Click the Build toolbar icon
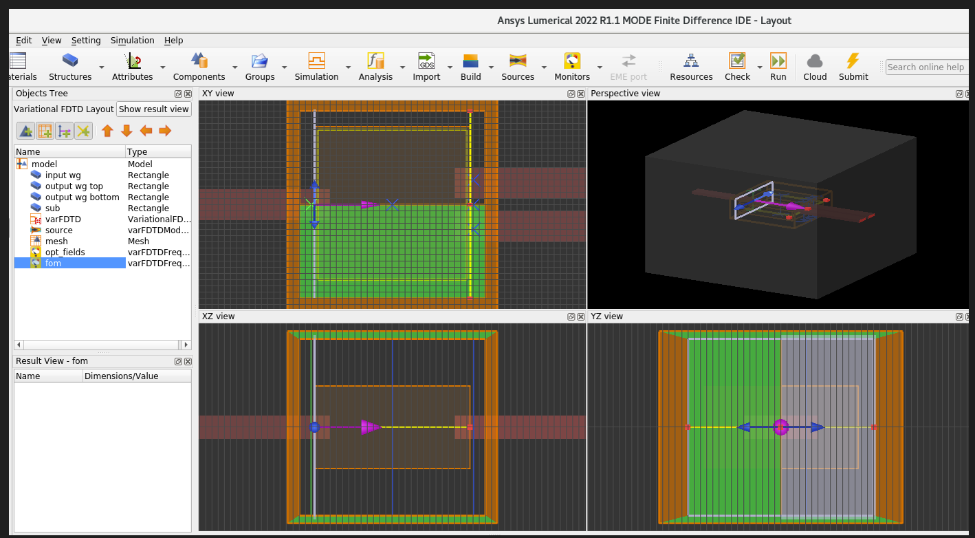 [470, 61]
